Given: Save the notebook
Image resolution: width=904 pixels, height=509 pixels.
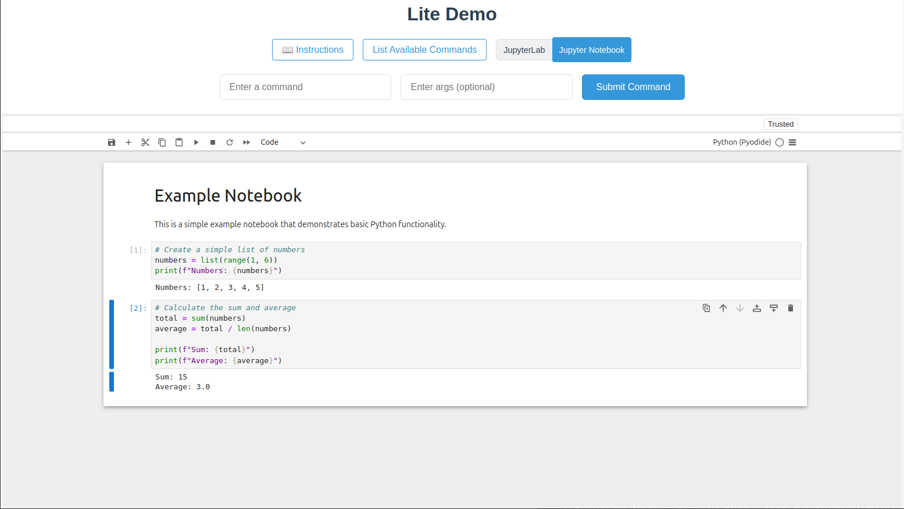Looking at the screenshot, I should pyautogui.click(x=111, y=142).
